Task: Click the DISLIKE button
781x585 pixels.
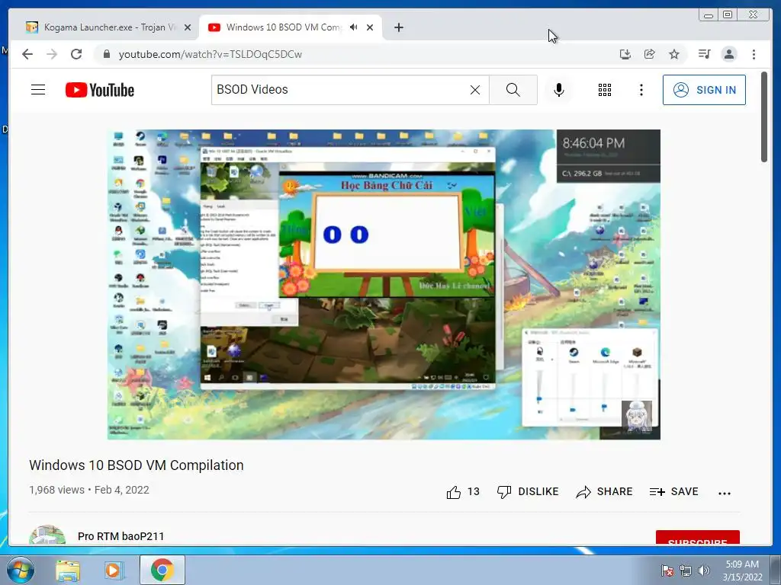Action: (x=528, y=492)
